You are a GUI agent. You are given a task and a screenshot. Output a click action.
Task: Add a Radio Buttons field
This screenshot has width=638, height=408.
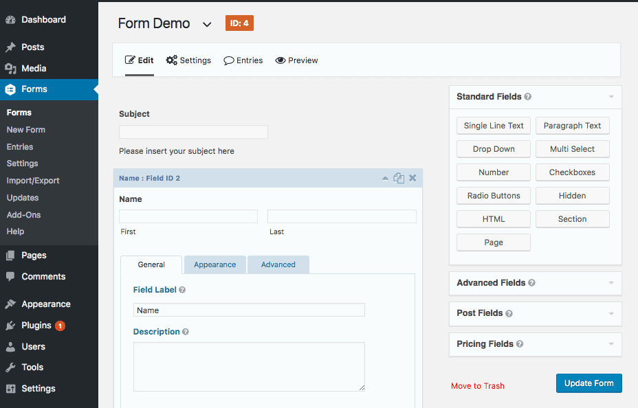tap(494, 196)
